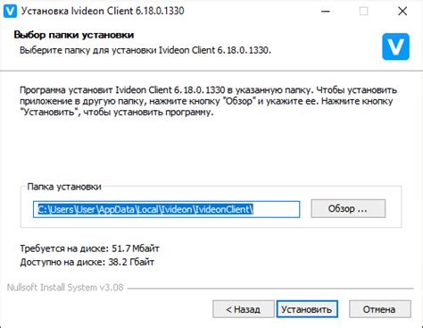
Task: Click the disabled maximize button
Action: (x=363, y=12)
